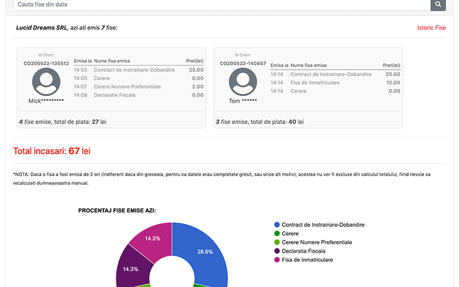Click Mick's user avatar icon
Viewport: 459px width, 287px height.
47,82
